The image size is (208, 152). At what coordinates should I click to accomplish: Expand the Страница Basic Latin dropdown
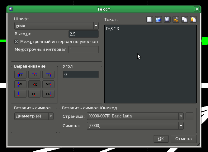coord(135,116)
